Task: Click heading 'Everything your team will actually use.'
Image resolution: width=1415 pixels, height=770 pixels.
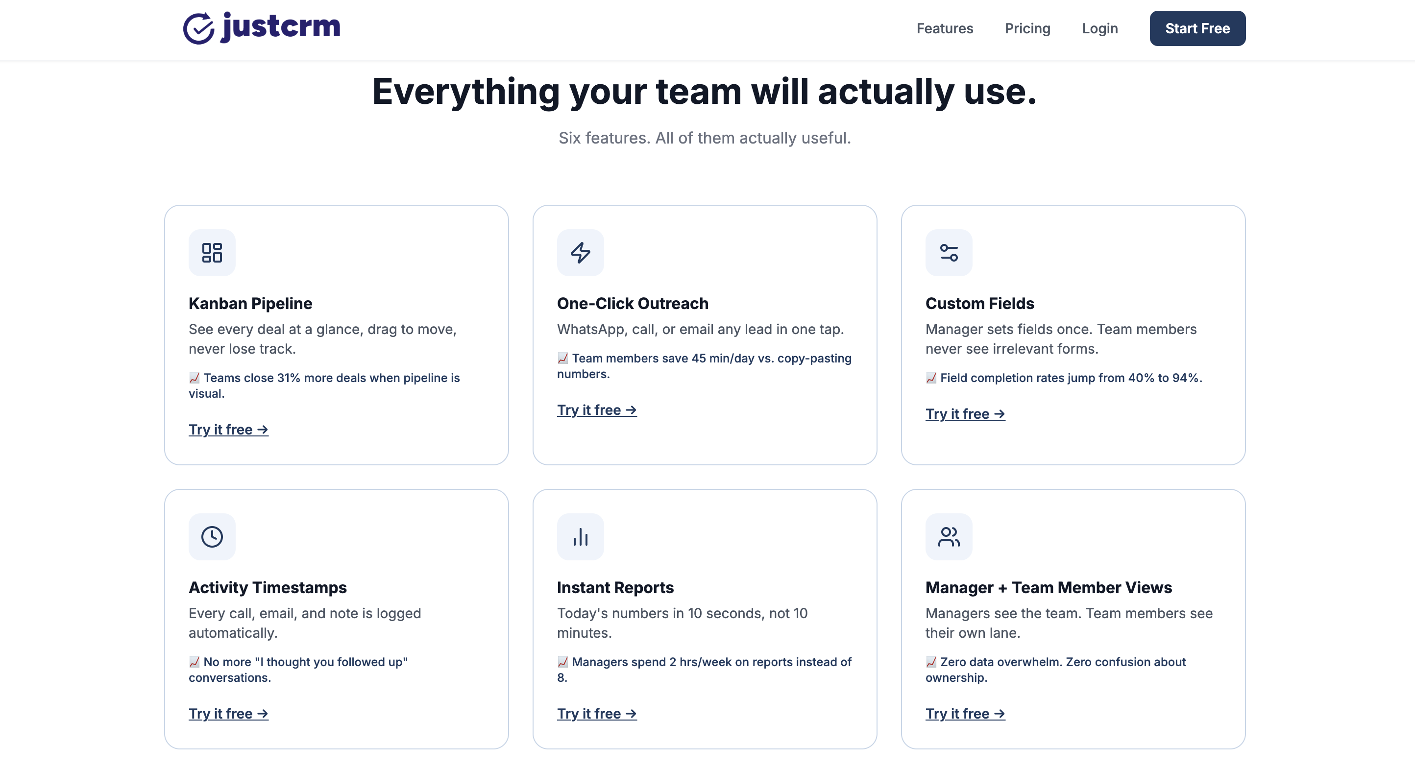Action: point(705,91)
